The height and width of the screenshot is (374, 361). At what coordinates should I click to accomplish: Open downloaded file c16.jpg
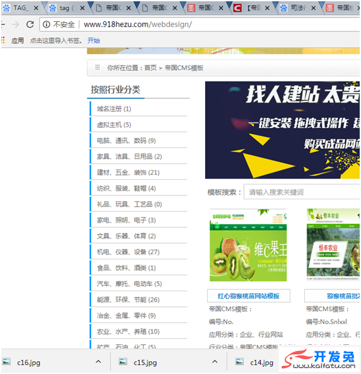click(x=28, y=362)
